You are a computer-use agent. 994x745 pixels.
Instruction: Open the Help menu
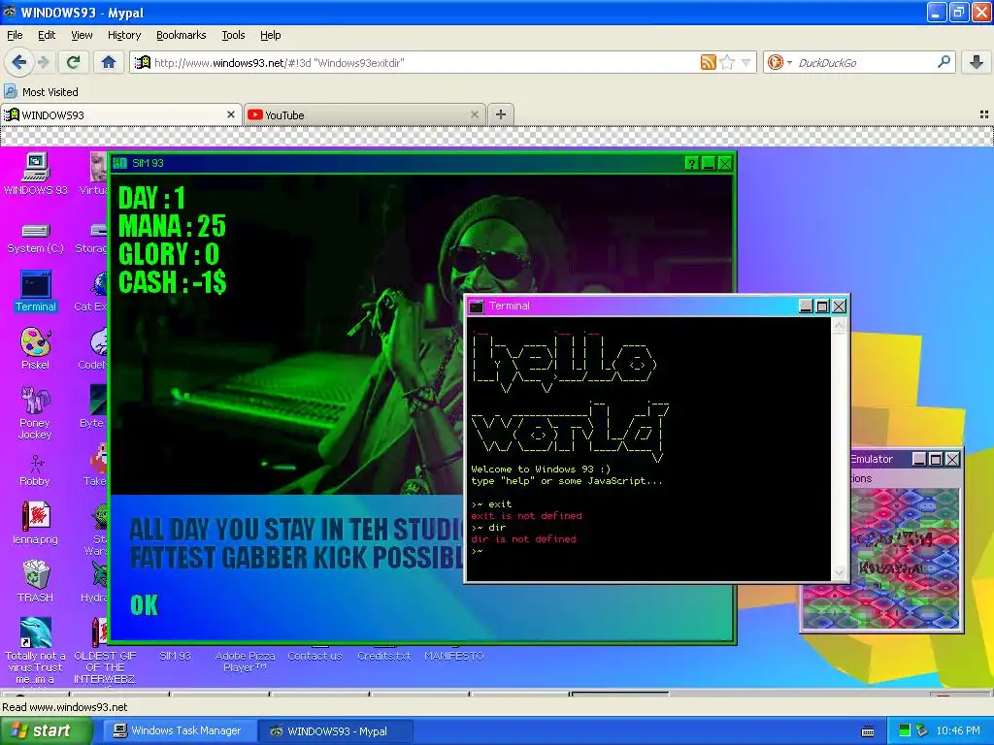click(x=271, y=35)
